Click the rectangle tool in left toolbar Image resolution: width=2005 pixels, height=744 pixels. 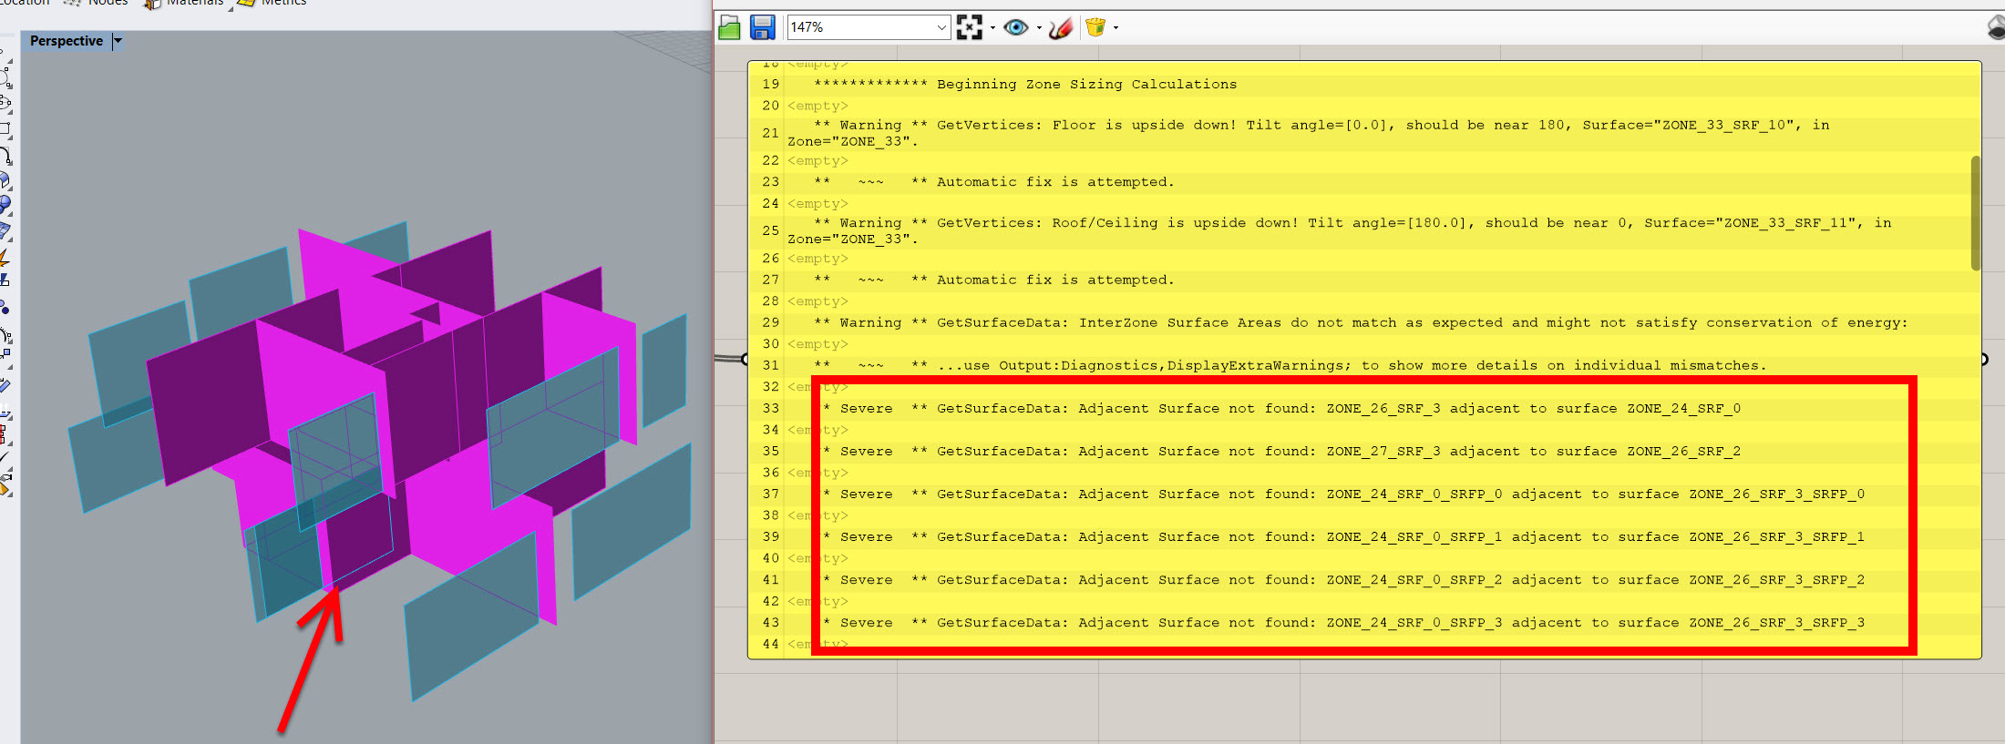tap(5, 129)
